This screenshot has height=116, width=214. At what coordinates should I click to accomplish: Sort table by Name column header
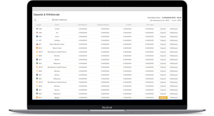57,25
